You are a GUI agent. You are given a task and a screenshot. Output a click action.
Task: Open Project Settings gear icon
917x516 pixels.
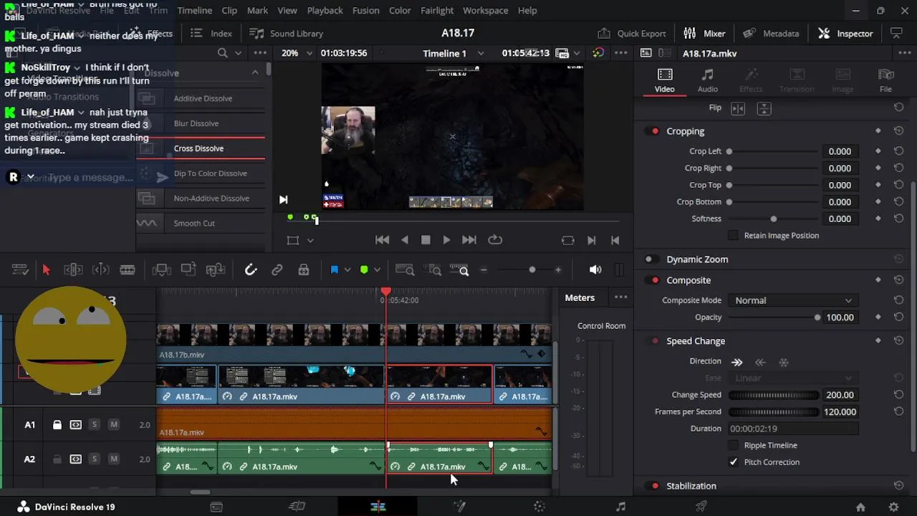click(x=893, y=507)
